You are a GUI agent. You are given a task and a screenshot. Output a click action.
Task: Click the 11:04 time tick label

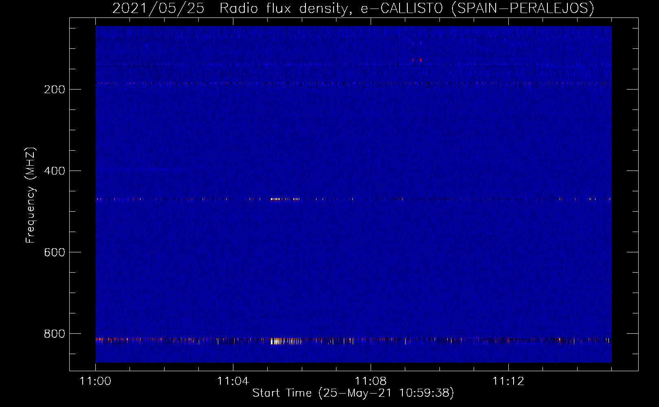click(x=233, y=381)
